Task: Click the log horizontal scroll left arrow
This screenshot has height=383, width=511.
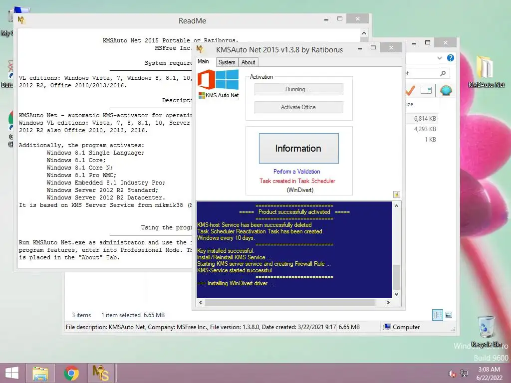Action: pyautogui.click(x=201, y=302)
